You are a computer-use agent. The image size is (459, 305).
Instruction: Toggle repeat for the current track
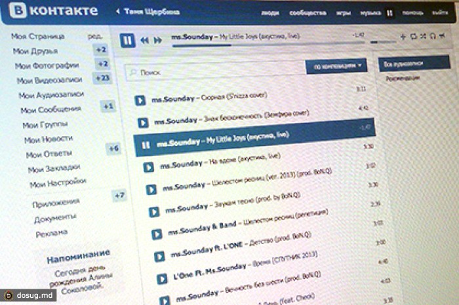tap(413, 36)
